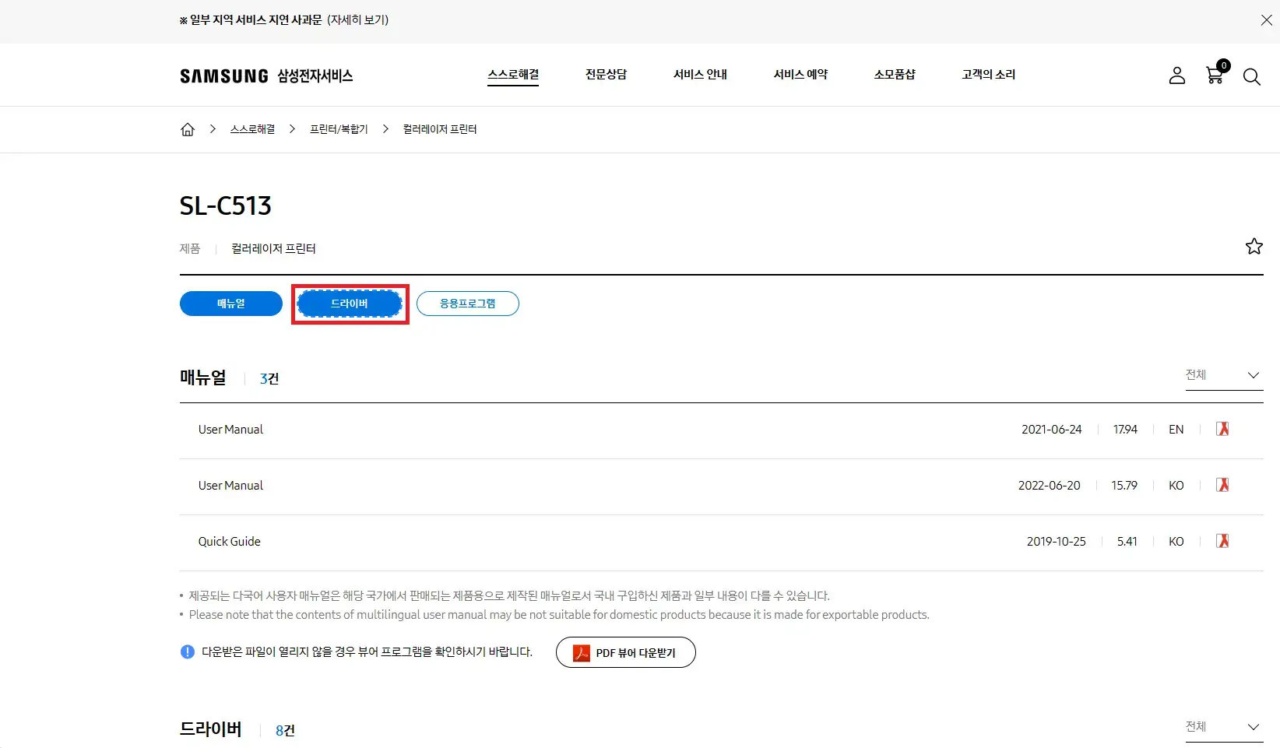1280x748 pixels.
Task: Download the Quick Guide PDF
Action: [1222, 541]
